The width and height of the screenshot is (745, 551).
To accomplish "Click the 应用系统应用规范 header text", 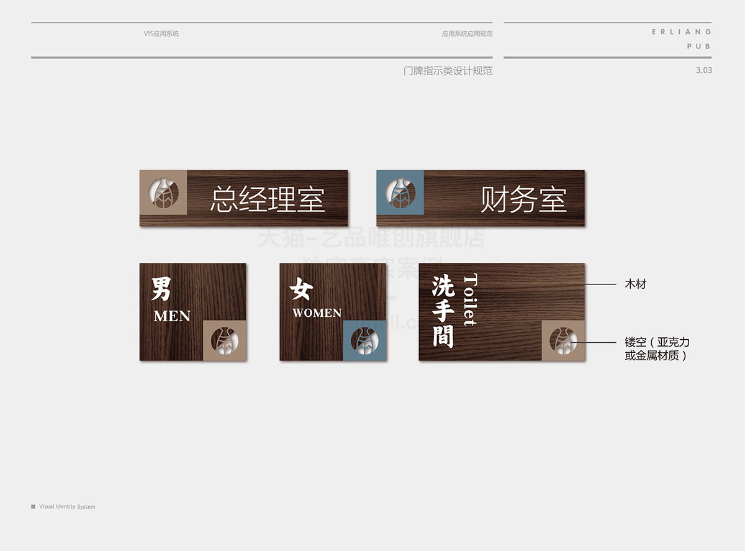I will pos(467,34).
